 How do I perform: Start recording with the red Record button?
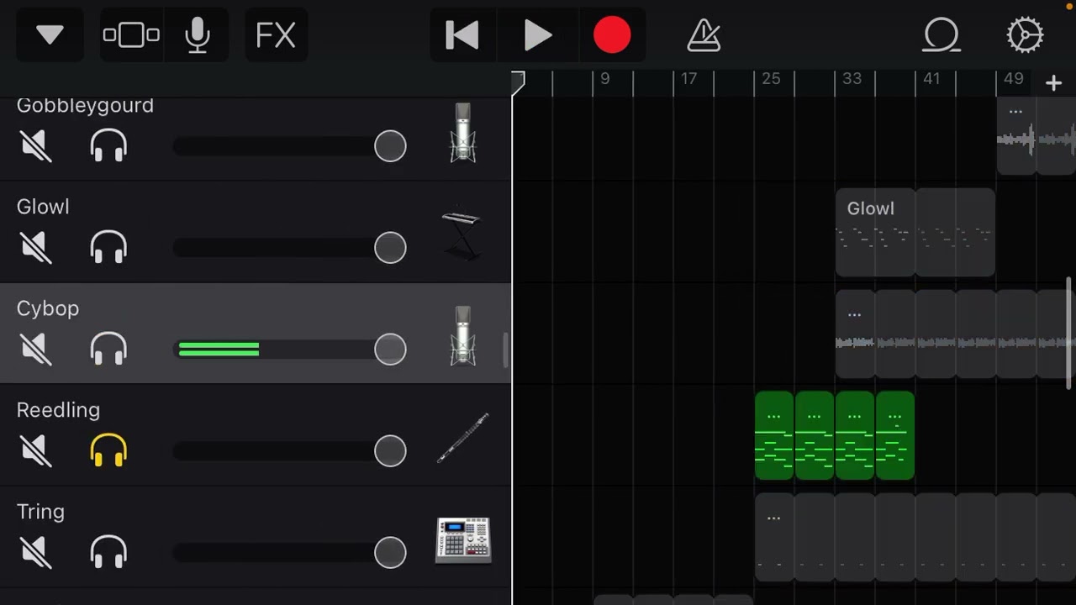pyautogui.click(x=612, y=35)
